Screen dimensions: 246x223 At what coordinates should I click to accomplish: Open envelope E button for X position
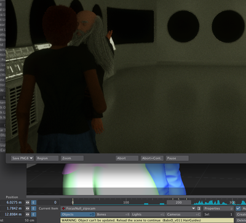(x=34, y=203)
